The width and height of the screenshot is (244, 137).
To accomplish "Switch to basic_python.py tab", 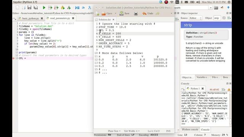I will click(x=30, y=18).
